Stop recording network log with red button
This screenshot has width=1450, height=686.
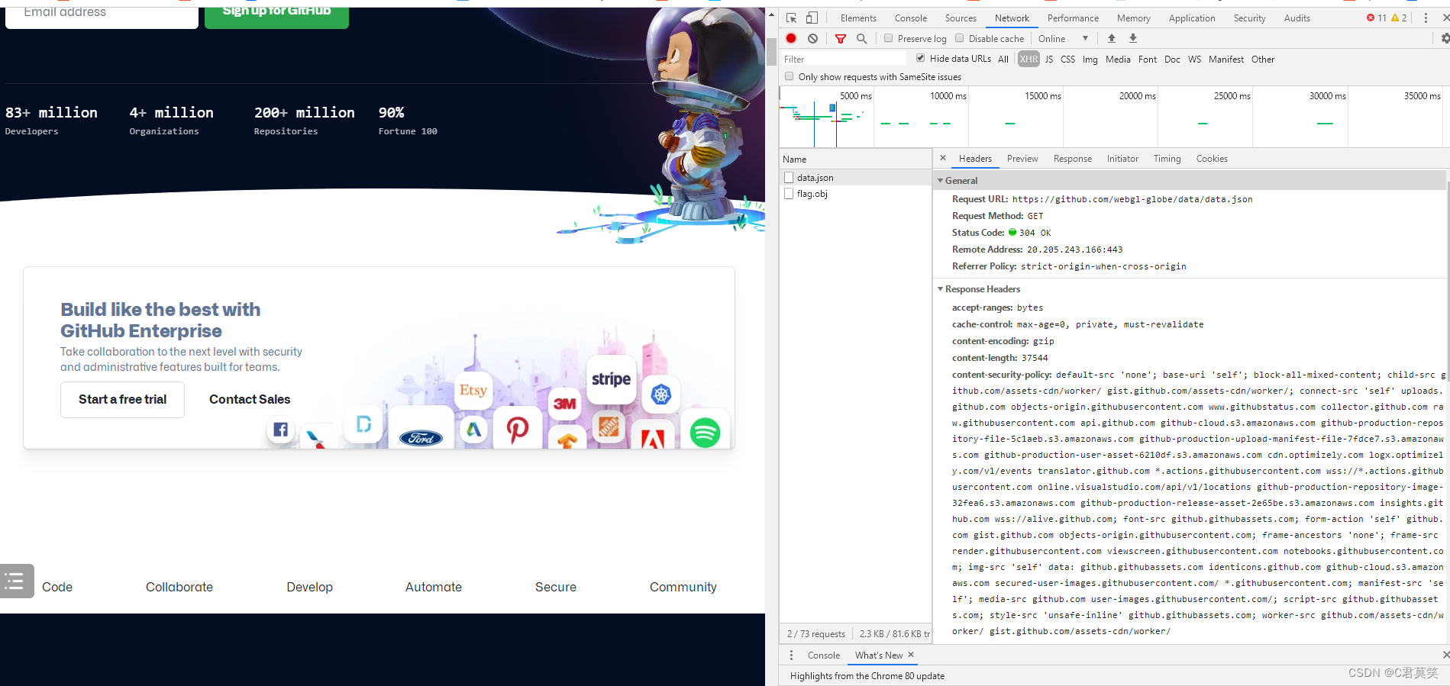tap(791, 38)
